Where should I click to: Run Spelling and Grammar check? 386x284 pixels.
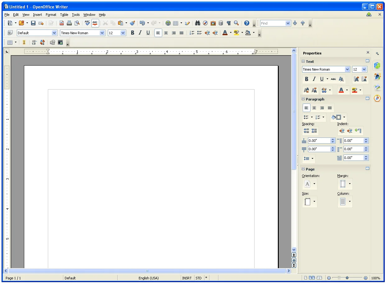coord(87,23)
